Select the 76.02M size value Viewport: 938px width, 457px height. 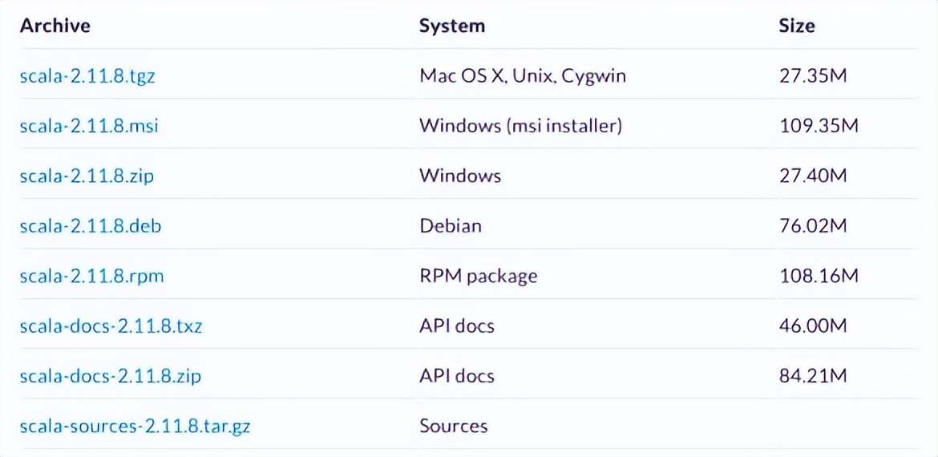[x=814, y=226]
